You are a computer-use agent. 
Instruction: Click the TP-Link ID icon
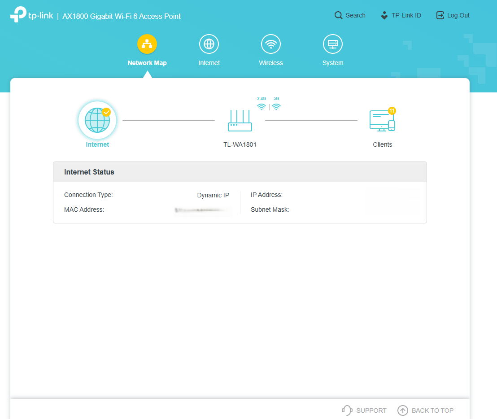[x=384, y=15]
